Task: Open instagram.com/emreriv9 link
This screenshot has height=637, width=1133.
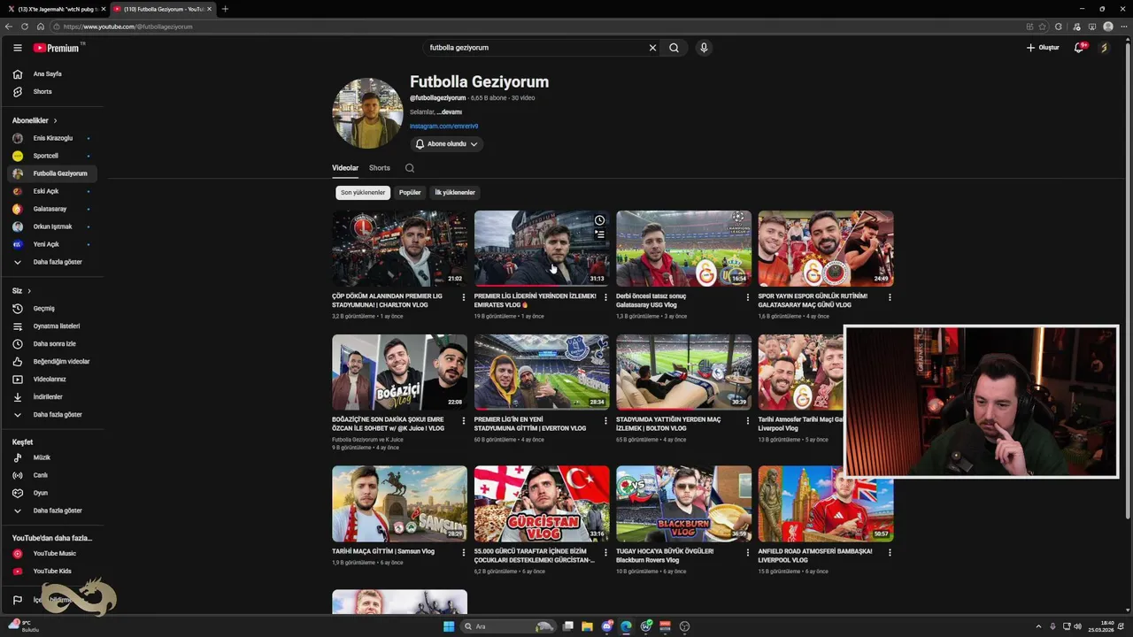Action: coord(443,127)
